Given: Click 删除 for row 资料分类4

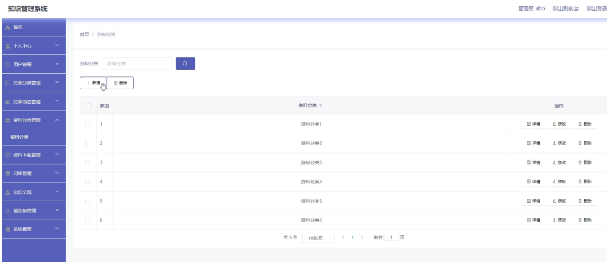Looking at the screenshot, I should 585,182.
